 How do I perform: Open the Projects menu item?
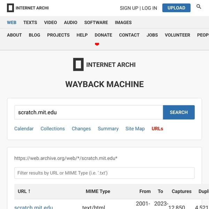(59, 35)
